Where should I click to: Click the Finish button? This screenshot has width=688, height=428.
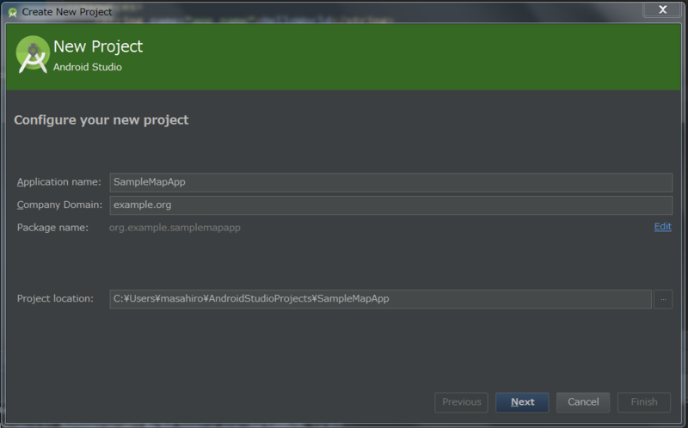(644, 402)
